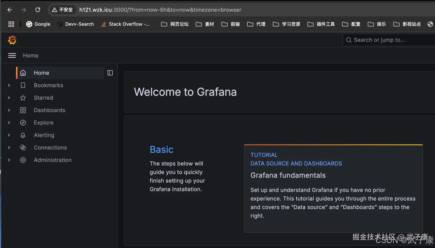Expand the Dashboards section chevron
The height and width of the screenshot is (248, 435).
[x=9, y=110]
